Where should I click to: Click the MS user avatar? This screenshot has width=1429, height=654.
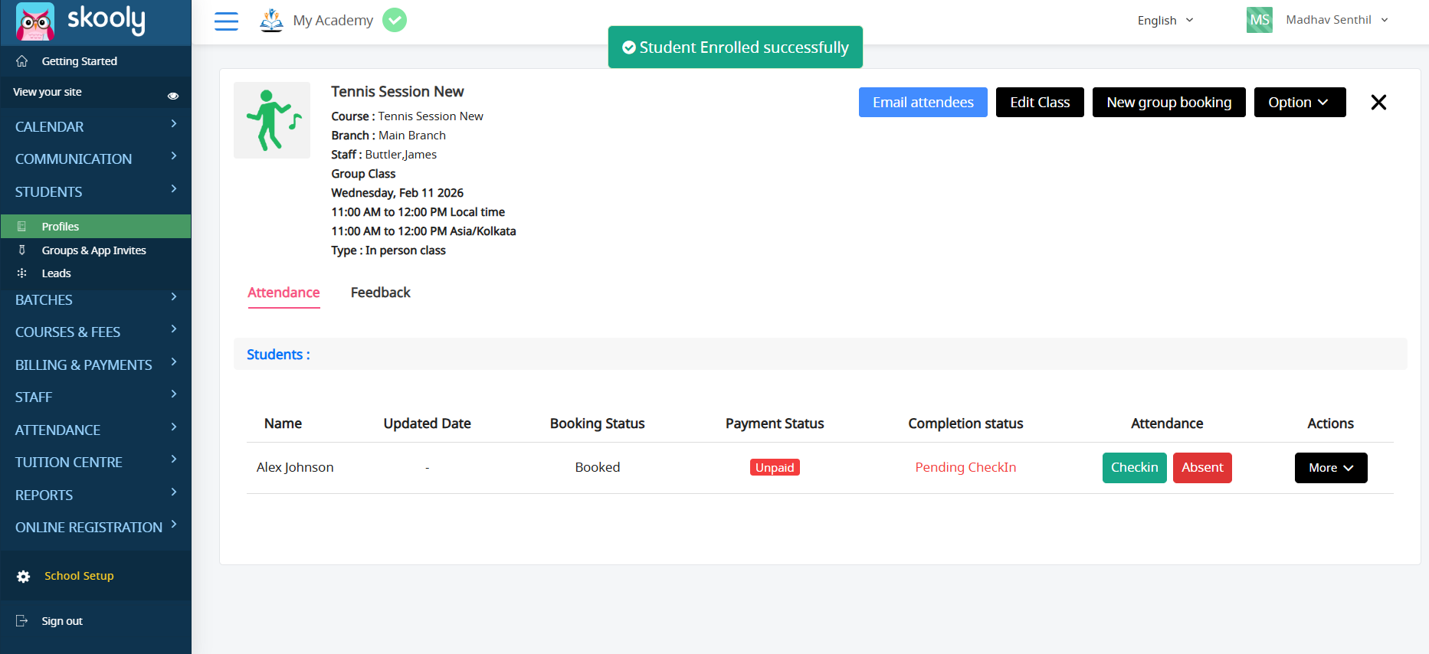point(1259,20)
